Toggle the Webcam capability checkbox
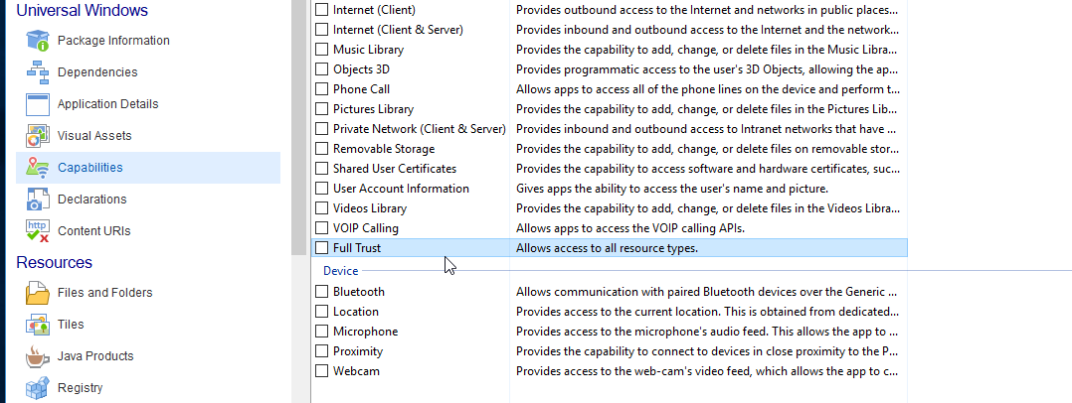This screenshot has height=403, width=1072. (x=321, y=371)
